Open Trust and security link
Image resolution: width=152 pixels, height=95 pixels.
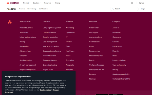pyautogui.click(x=119, y=65)
